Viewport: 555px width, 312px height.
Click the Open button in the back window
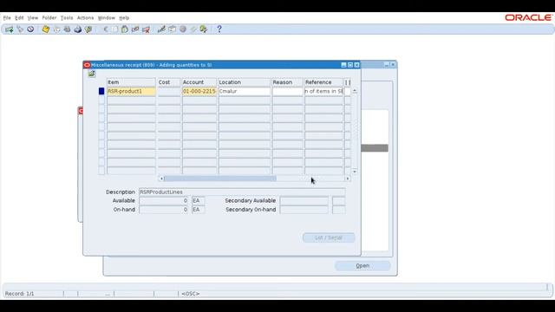[362, 266]
